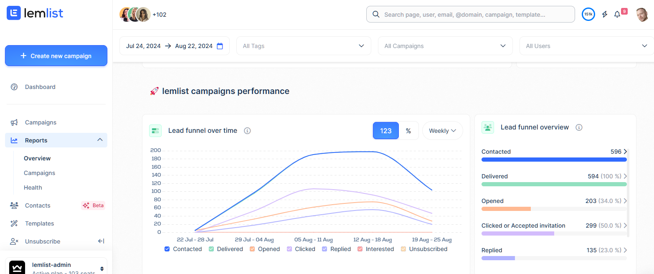654x274 pixels.
Task: Collapse sidebar using the arrow icon
Action: point(101,241)
